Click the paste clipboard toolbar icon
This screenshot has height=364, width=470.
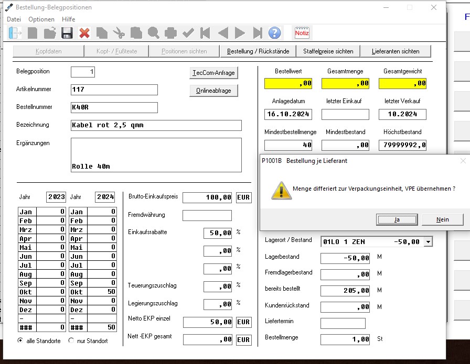pyautogui.click(x=136, y=33)
